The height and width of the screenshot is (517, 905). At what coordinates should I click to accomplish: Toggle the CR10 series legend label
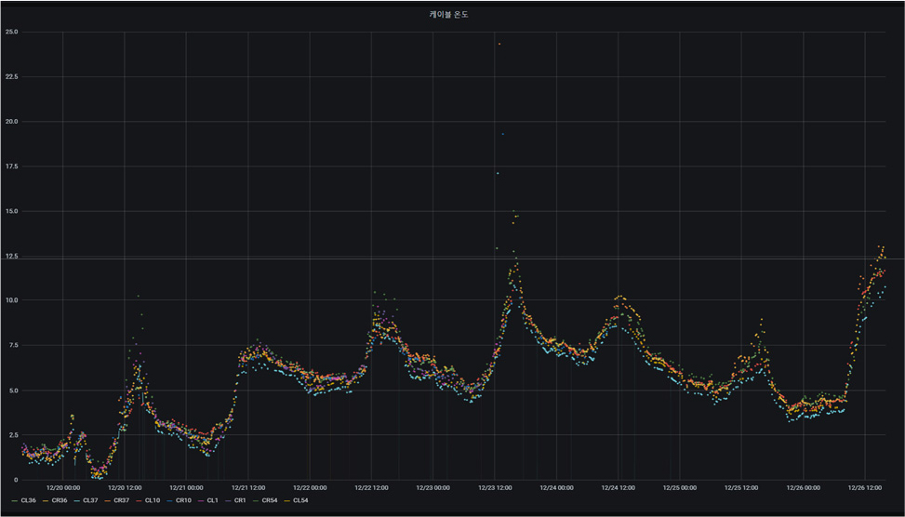(182, 501)
